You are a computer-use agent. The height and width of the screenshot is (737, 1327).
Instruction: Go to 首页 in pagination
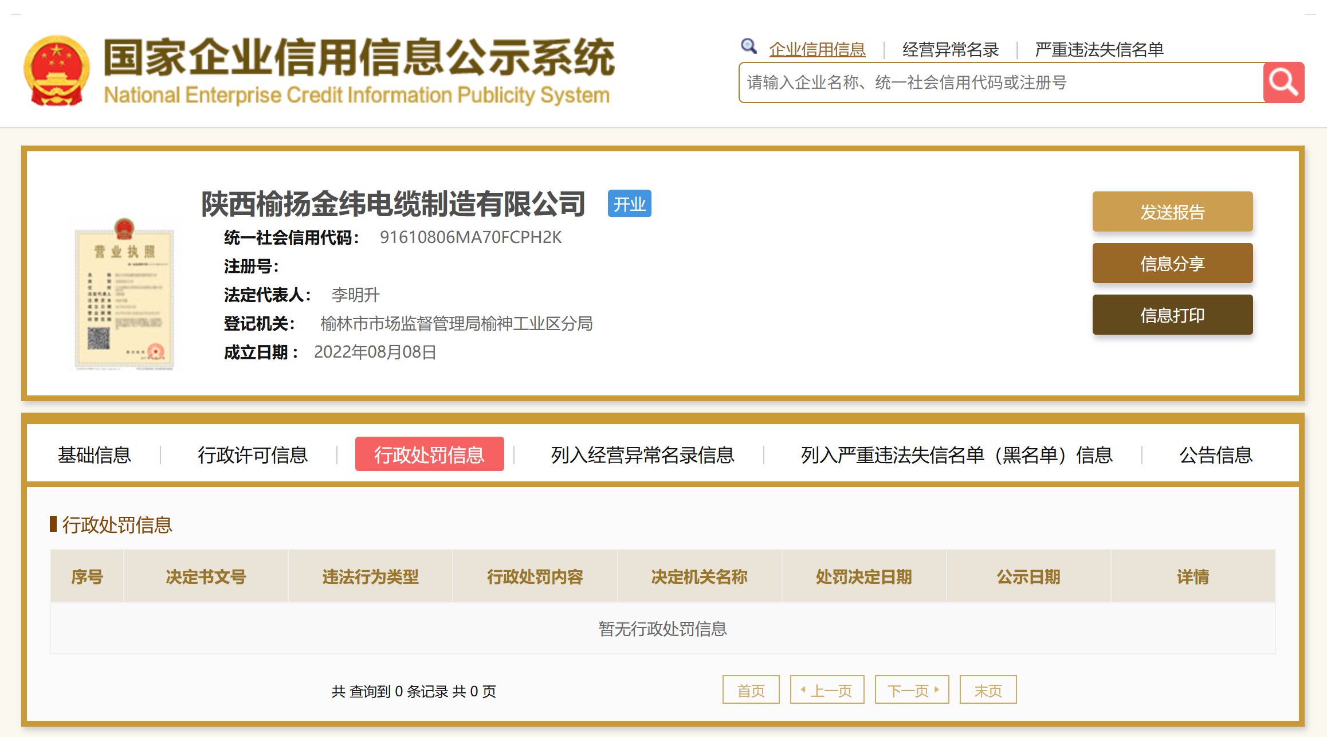click(751, 690)
